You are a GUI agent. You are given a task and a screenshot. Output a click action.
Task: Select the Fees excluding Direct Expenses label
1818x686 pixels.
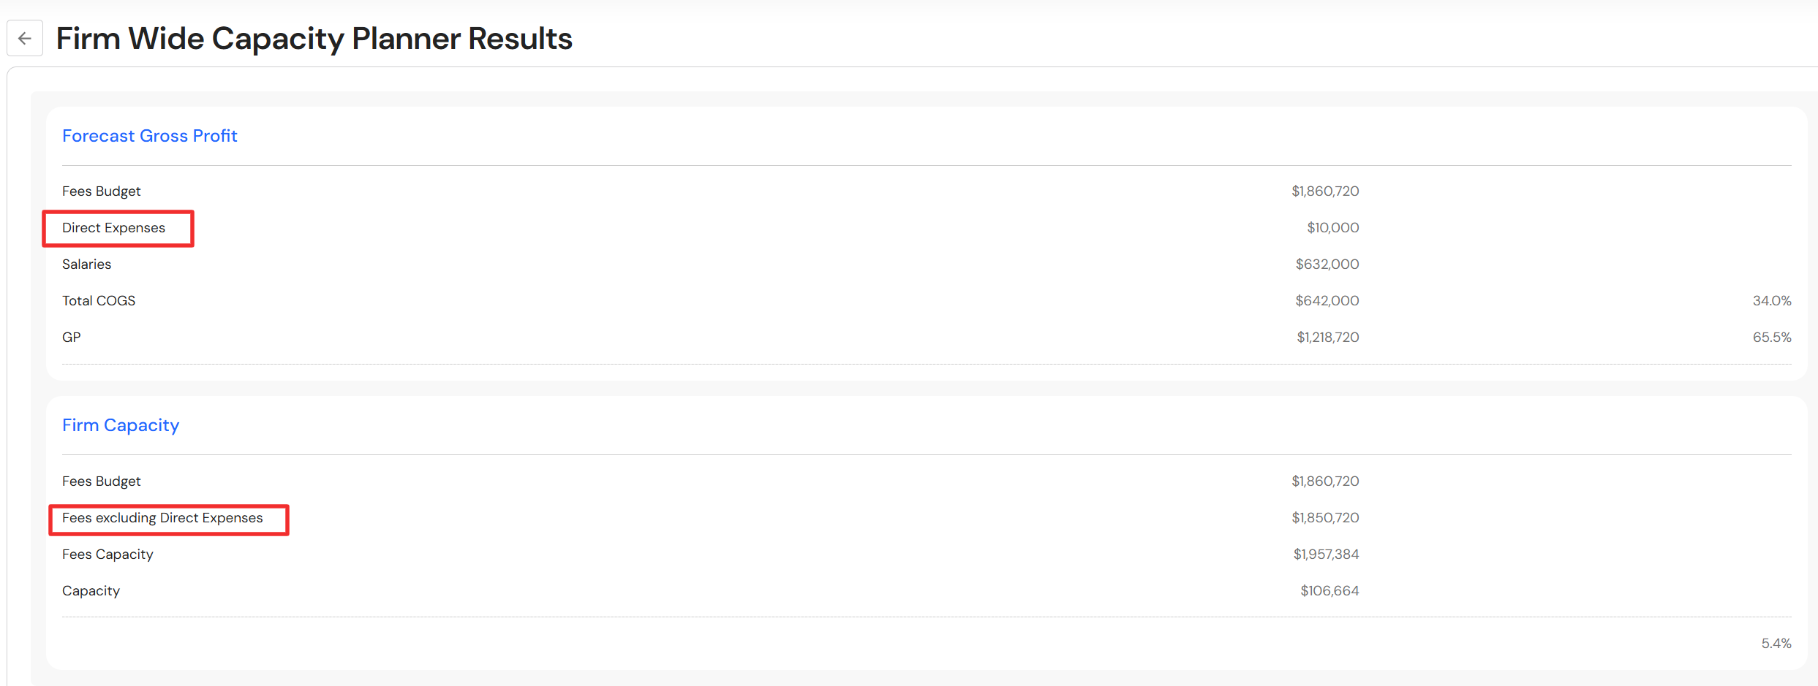coord(162,518)
